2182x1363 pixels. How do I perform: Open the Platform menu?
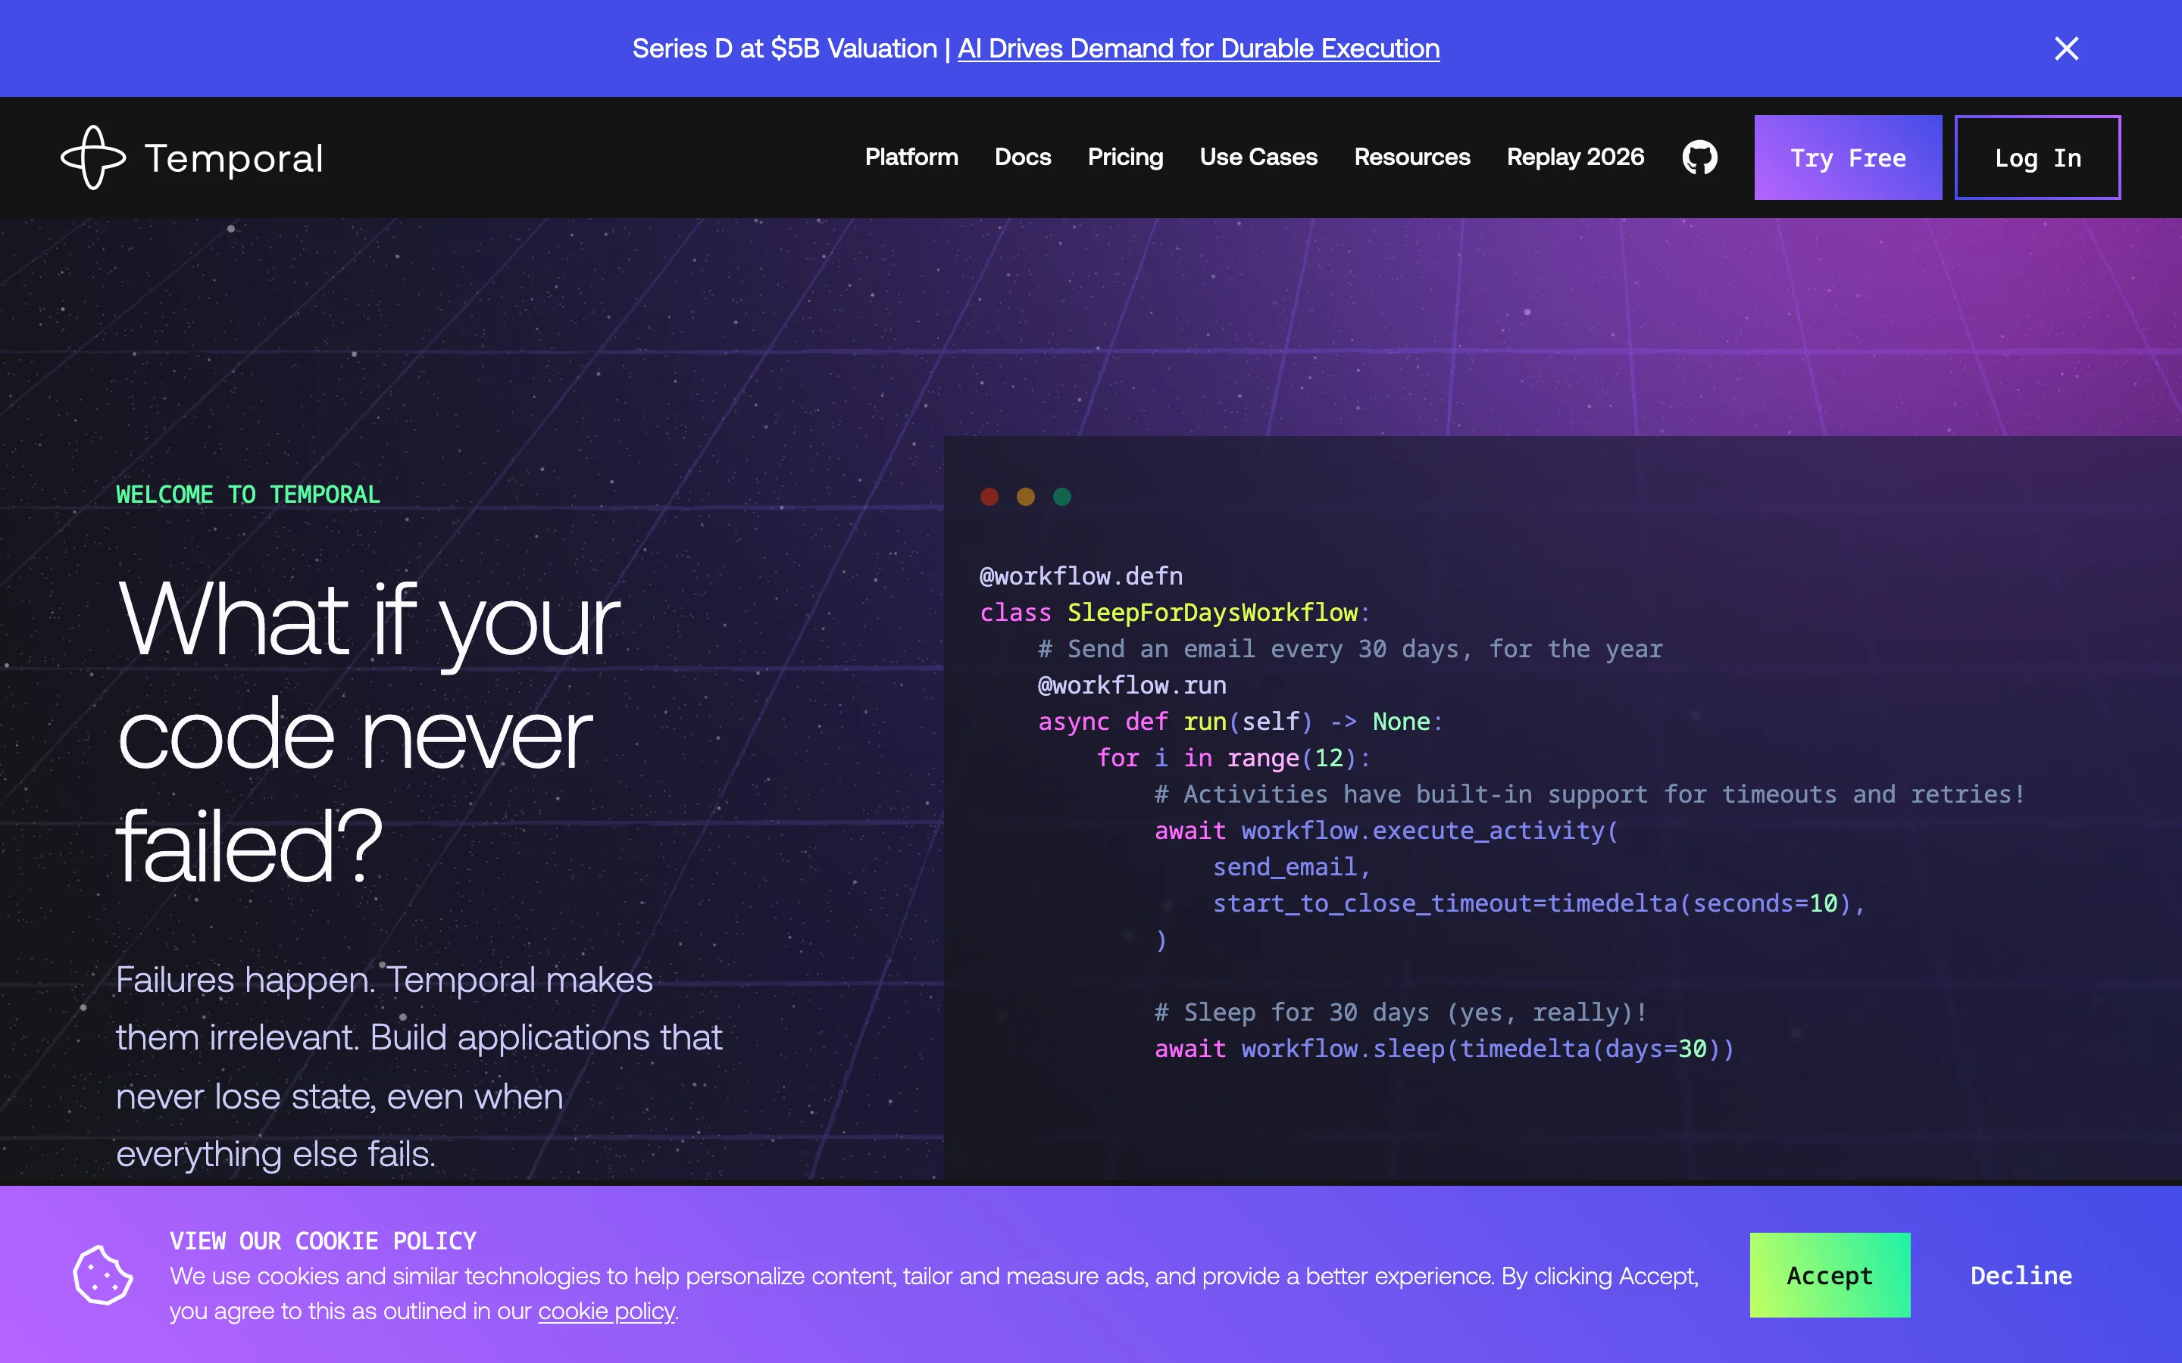pyautogui.click(x=911, y=158)
